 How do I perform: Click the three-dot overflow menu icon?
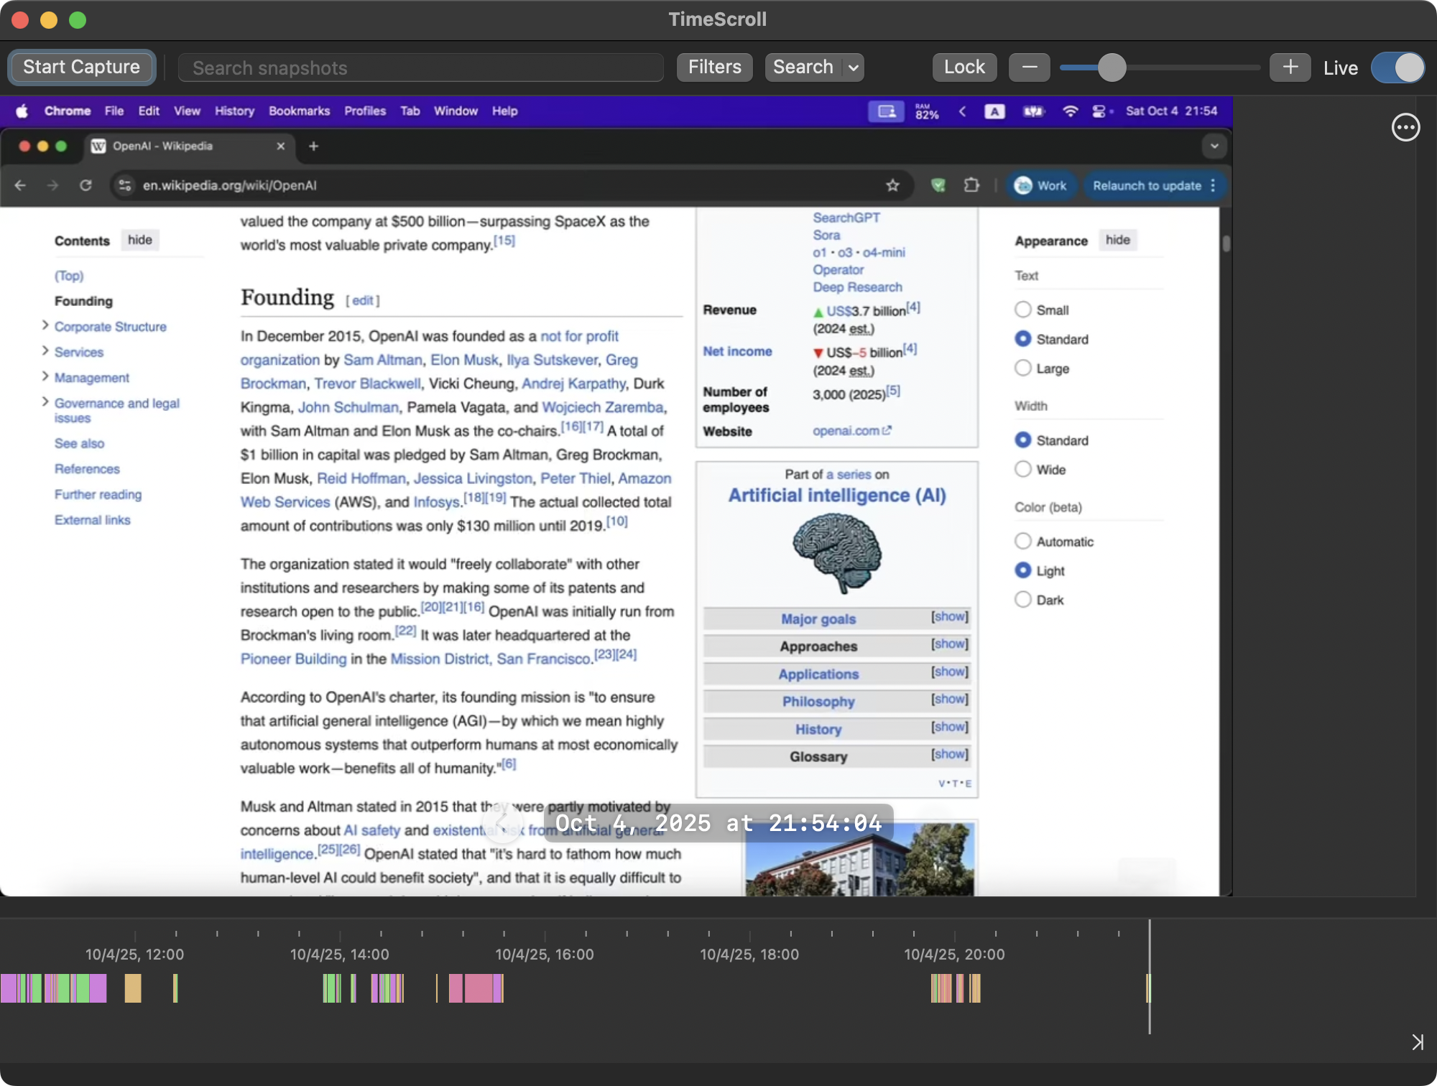(x=1405, y=127)
